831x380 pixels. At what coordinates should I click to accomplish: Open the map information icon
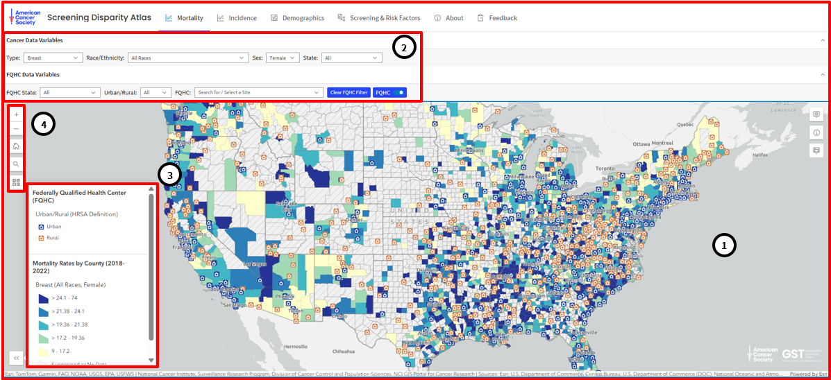(816, 132)
